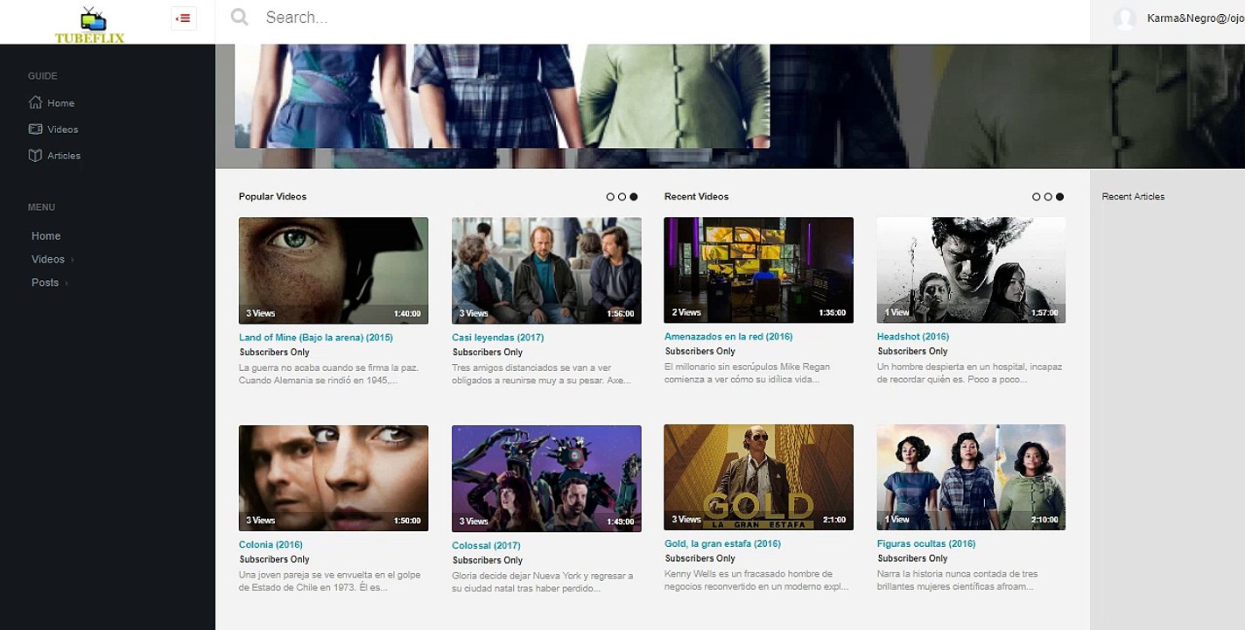Screen dimensions: 1245x630
Task: Click the 2 Views count on Amenazados
Action: (x=686, y=312)
